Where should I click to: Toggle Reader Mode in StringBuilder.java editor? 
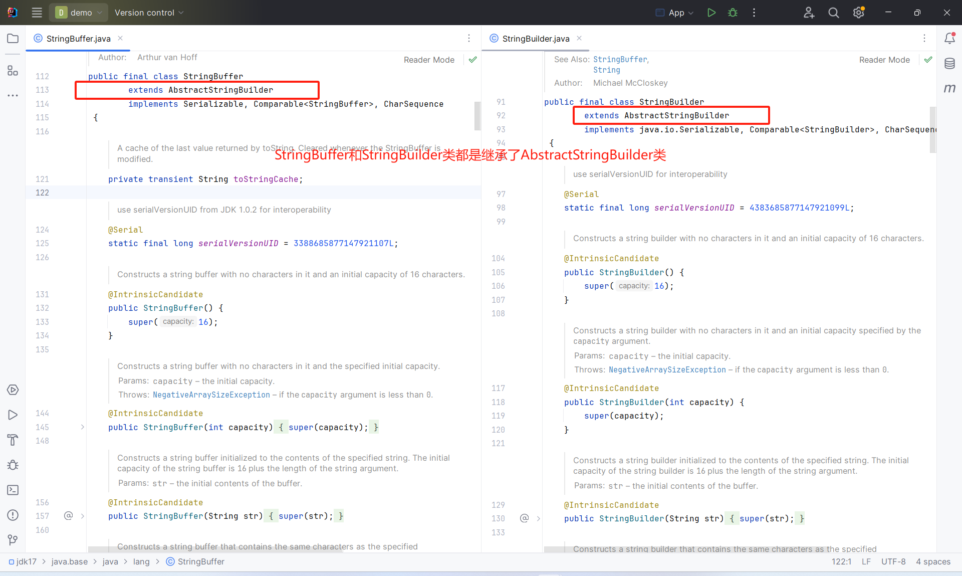884,60
